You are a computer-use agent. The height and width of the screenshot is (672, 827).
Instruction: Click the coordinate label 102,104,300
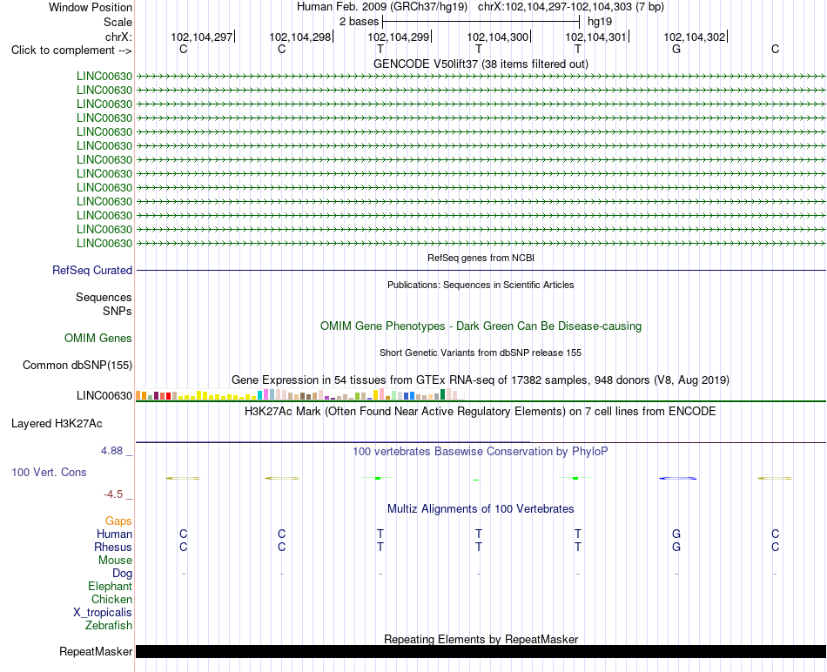pyautogui.click(x=497, y=37)
